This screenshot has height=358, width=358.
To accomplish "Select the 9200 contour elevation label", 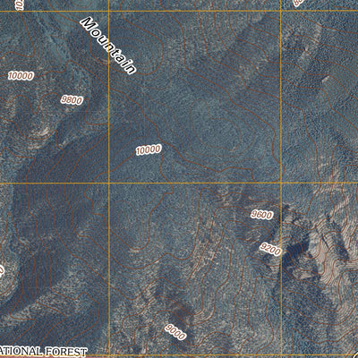I will point(270,249).
